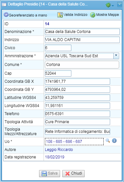This screenshot has width=124, height=182.
Task: Click the Comune * label
Action: tap(13, 65)
